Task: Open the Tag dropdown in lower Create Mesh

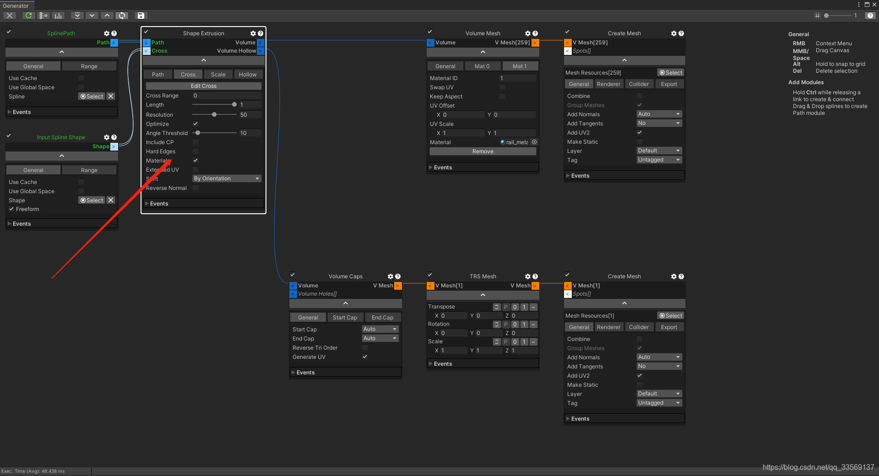Action: click(x=659, y=403)
